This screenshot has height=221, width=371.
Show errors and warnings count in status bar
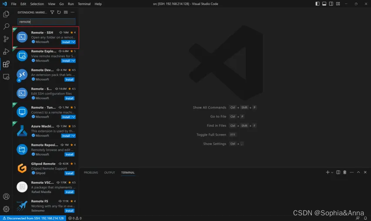tap(75, 218)
